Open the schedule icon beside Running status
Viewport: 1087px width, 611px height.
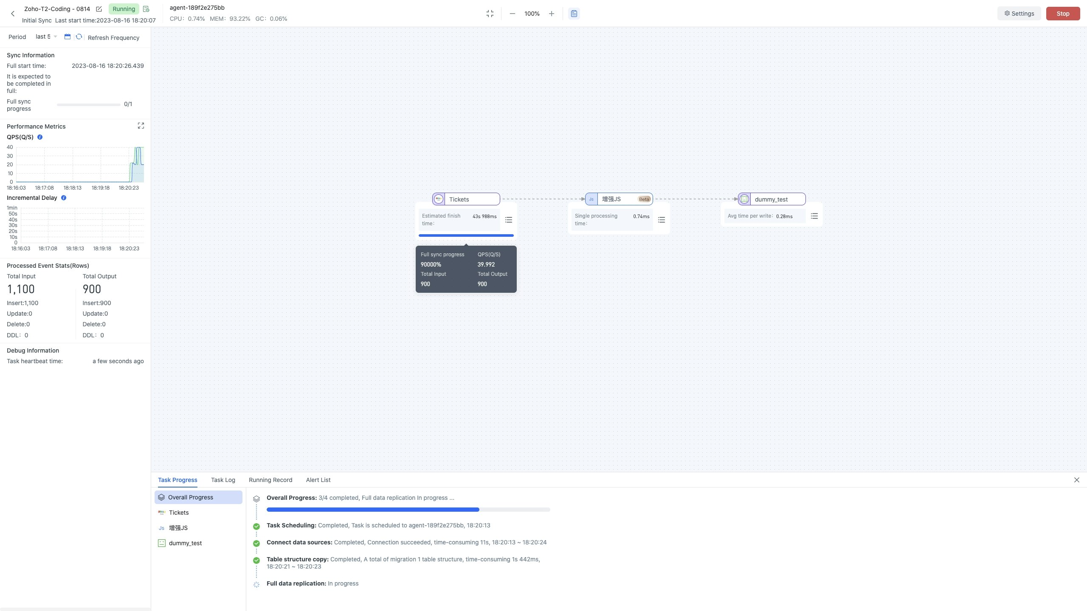coord(146,9)
